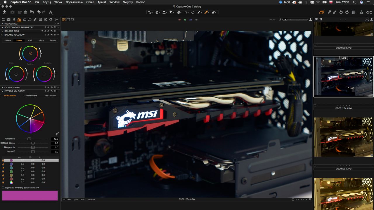Select the Cień color balance tab
Viewport: 374px width, 210px height.
[30, 41]
